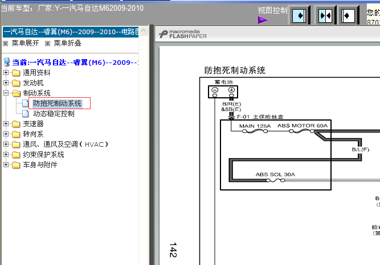The width and height of the screenshot is (380, 265).
Task: Click the blue header 一汽马自达--睿翼(M6)--2009--2010
Action: tap(71, 32)
